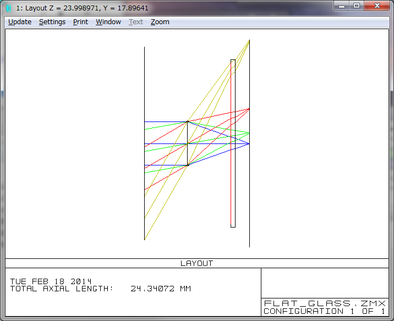This screenshot has height=321, width=394.
Task: Open the Zoom menu
Action: coord(160,22)
